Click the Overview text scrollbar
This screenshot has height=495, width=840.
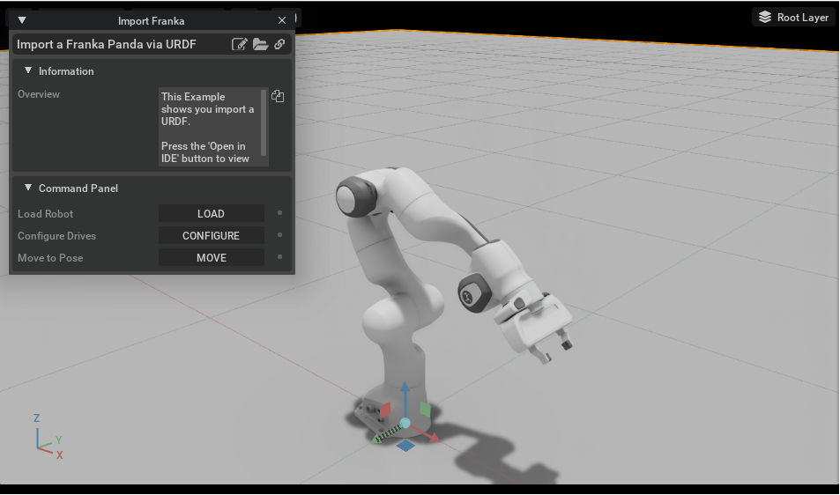coord(263,122)
